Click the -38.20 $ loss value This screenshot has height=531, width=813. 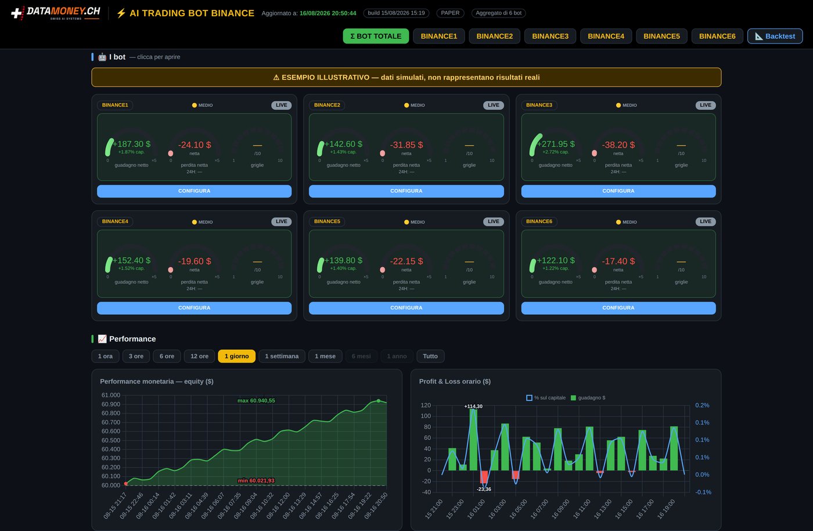[618, 145]
